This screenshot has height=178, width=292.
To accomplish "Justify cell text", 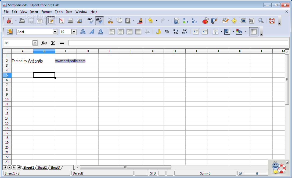I will pyautogui.click(x=138, y=32).
